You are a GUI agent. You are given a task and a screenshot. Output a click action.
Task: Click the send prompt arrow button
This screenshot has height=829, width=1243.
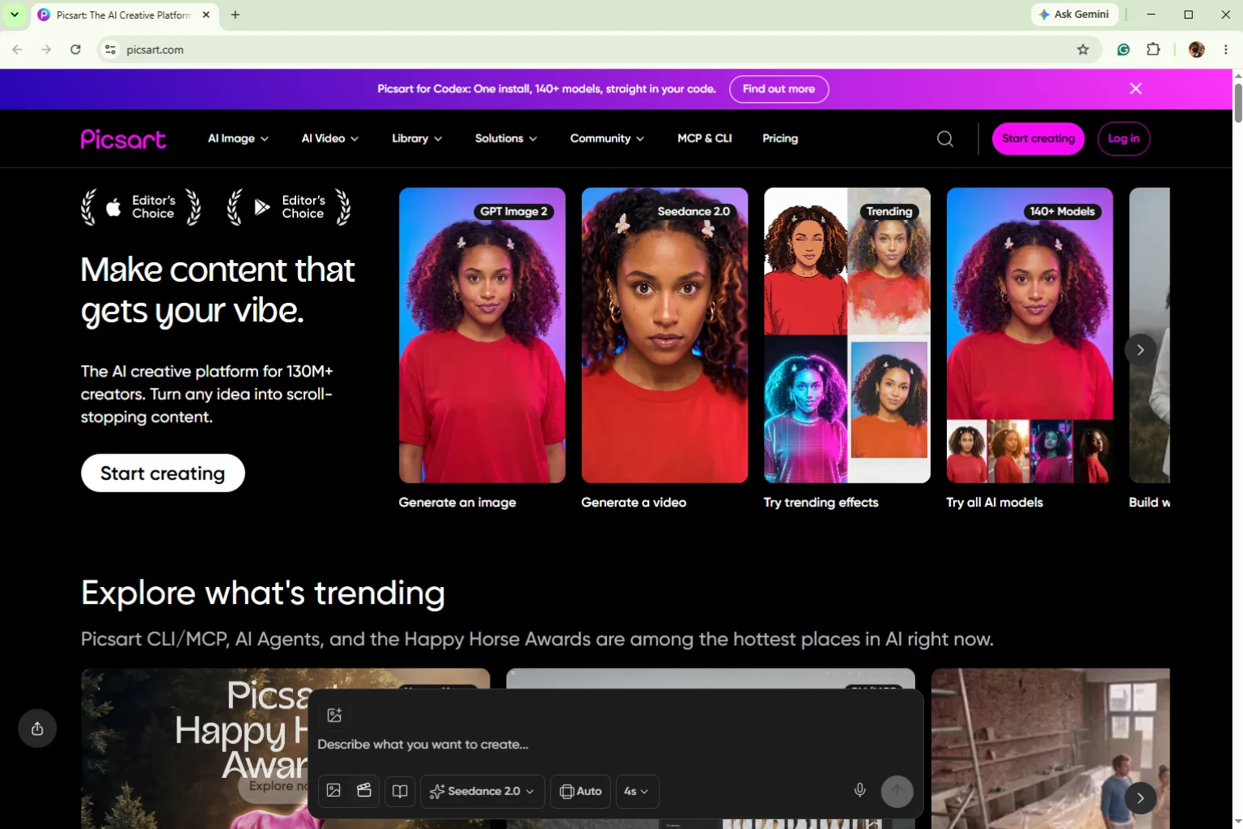click(x=897, y=791)
